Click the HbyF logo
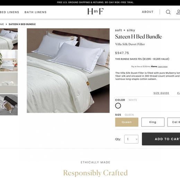 point(96,11)
